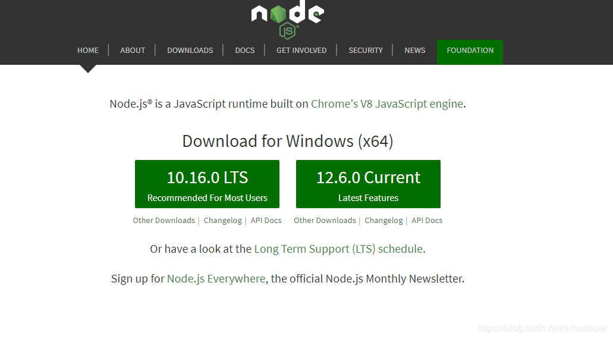The height and width of the screenshot is (339, 613).
Task: Open Changelog under 12.6.0 Current
Action: coord(383,220)
